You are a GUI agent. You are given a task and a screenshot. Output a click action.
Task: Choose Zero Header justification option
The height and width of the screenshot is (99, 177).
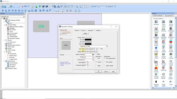point(105,62)
